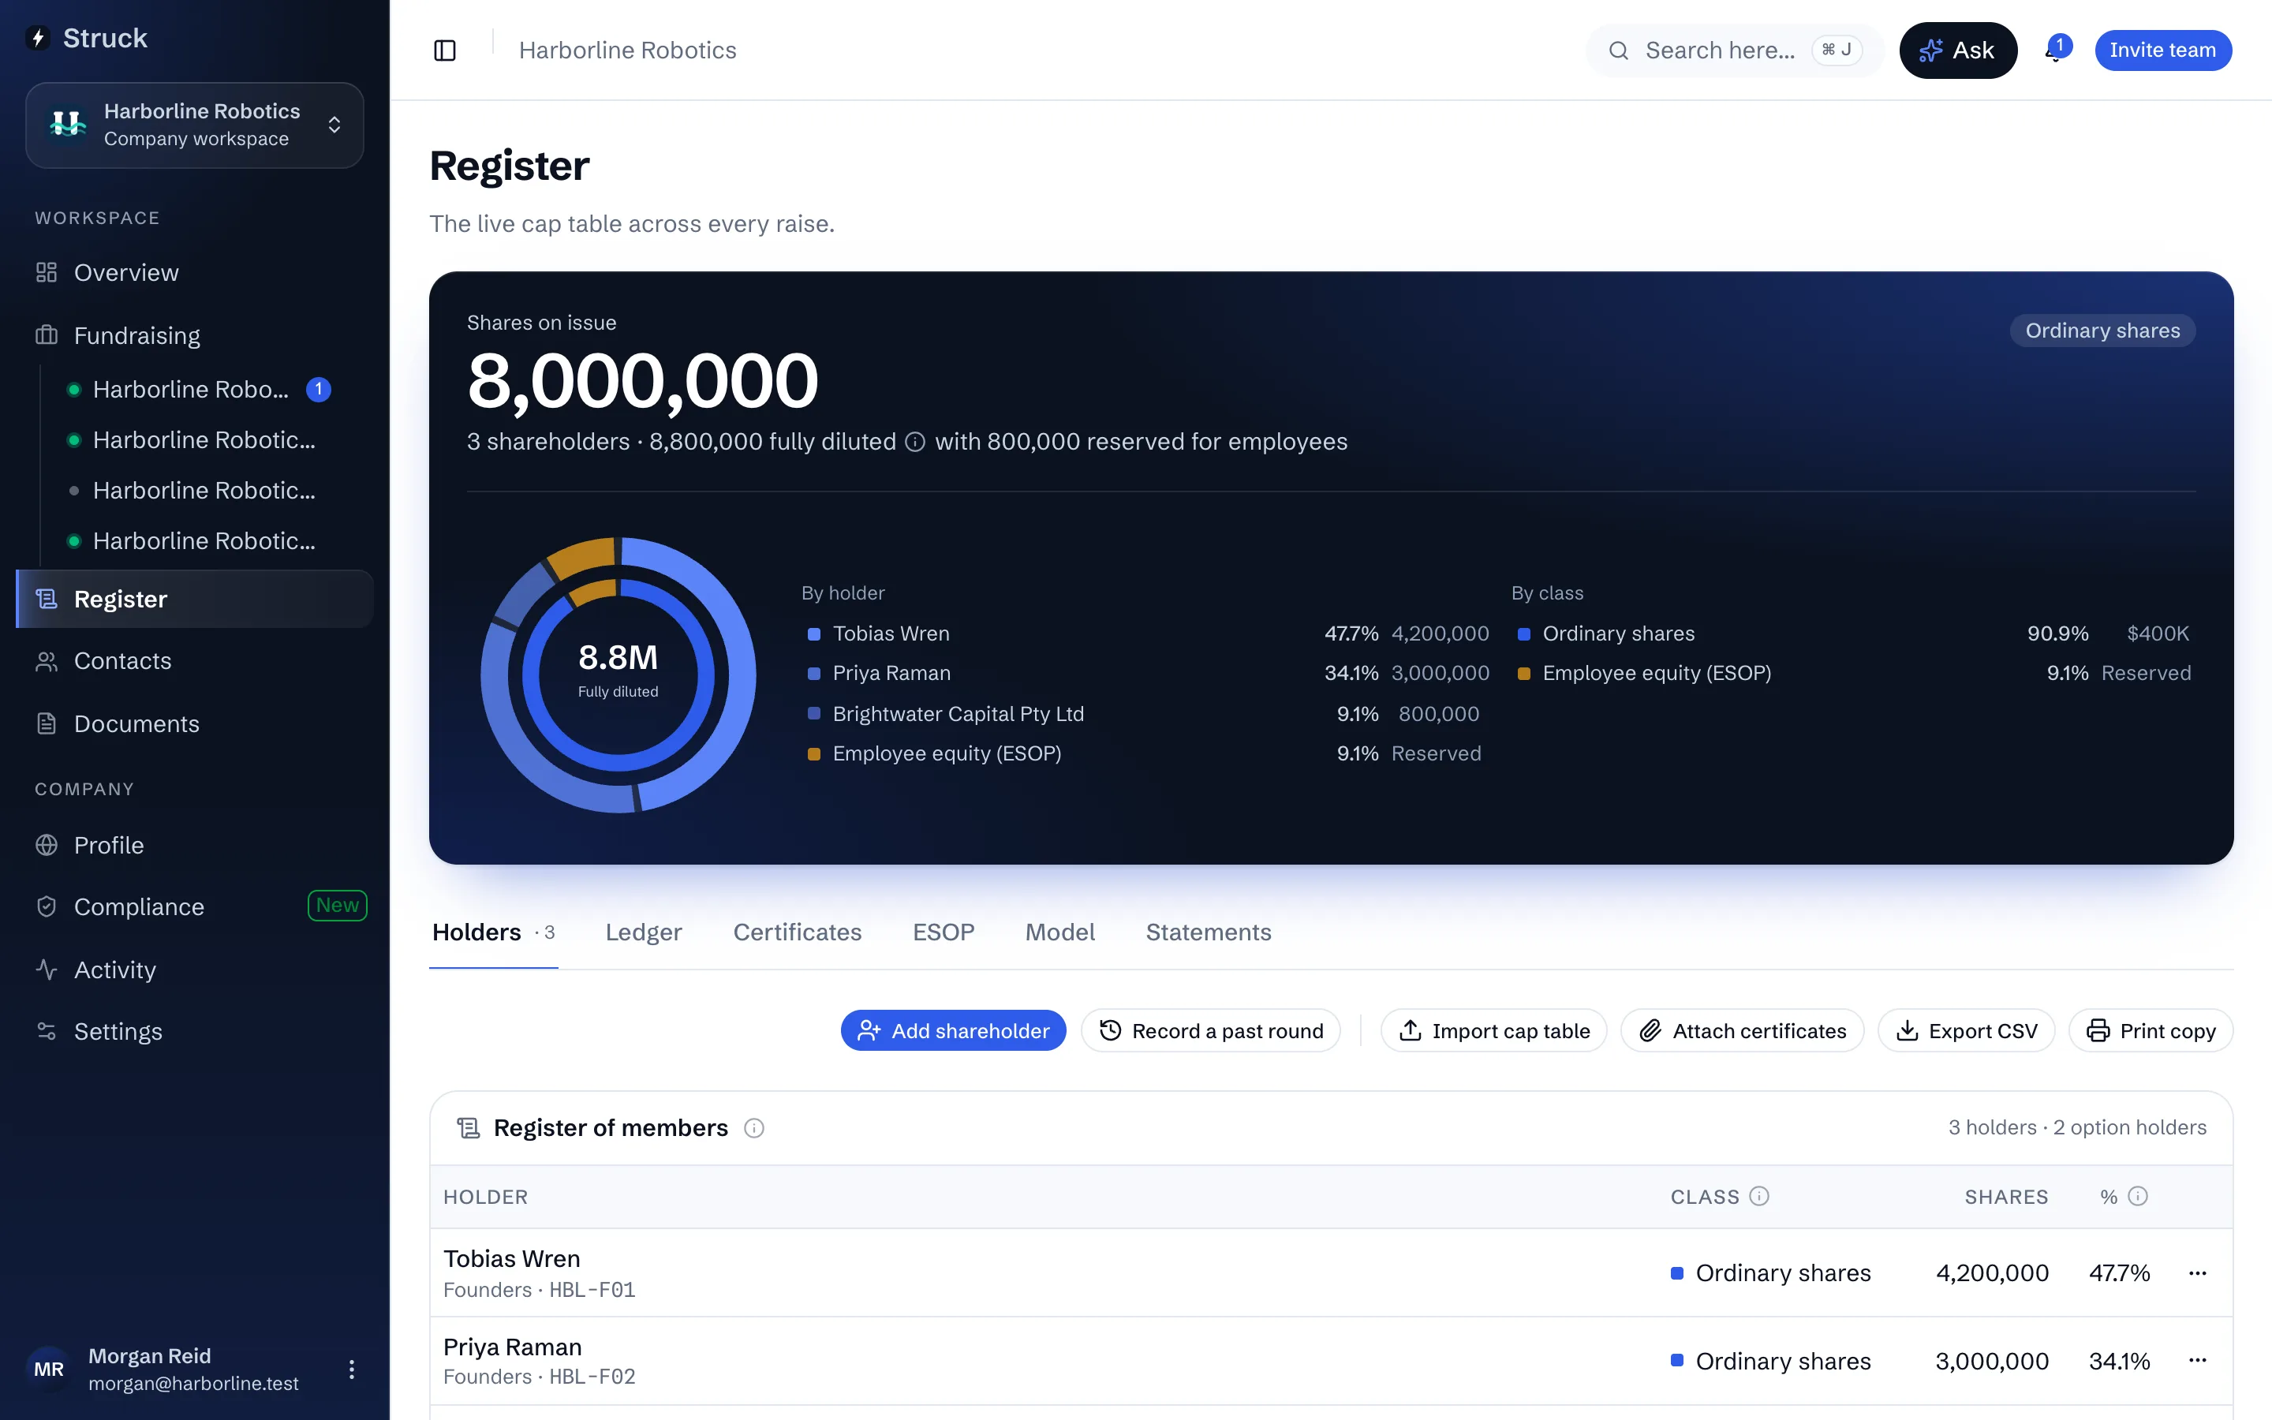
Task: Click Print copy button
Action: click(2151, 1031)
